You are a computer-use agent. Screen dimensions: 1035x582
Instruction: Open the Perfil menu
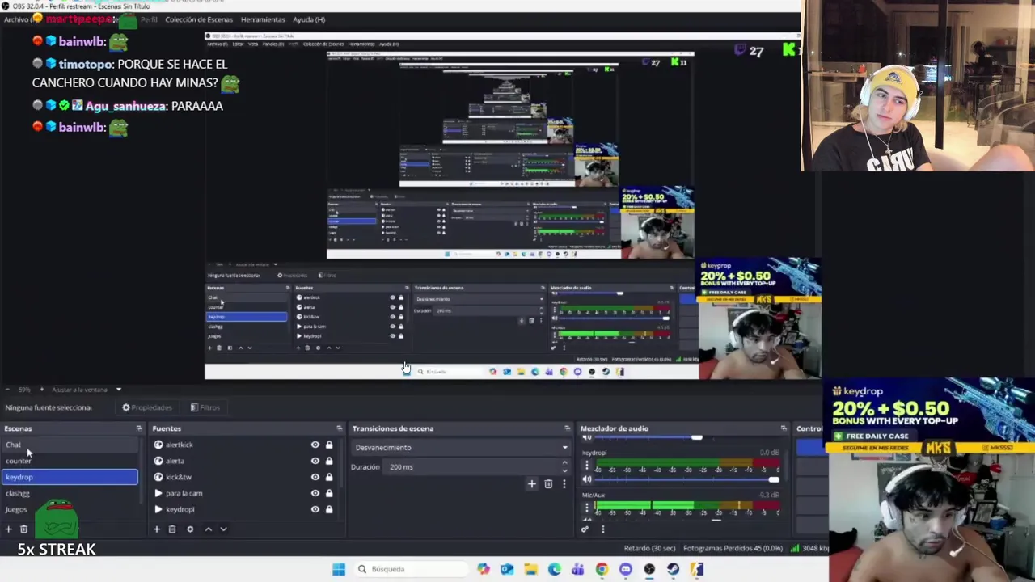(149, 19)
